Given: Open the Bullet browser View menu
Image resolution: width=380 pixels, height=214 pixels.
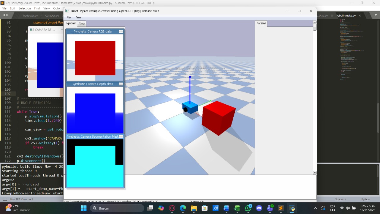Looking at the screenshot, I should tap(78, 17).
